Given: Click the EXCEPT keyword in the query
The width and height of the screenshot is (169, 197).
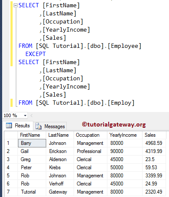Looking at the screenshot, I should click(x=36, y=54).
